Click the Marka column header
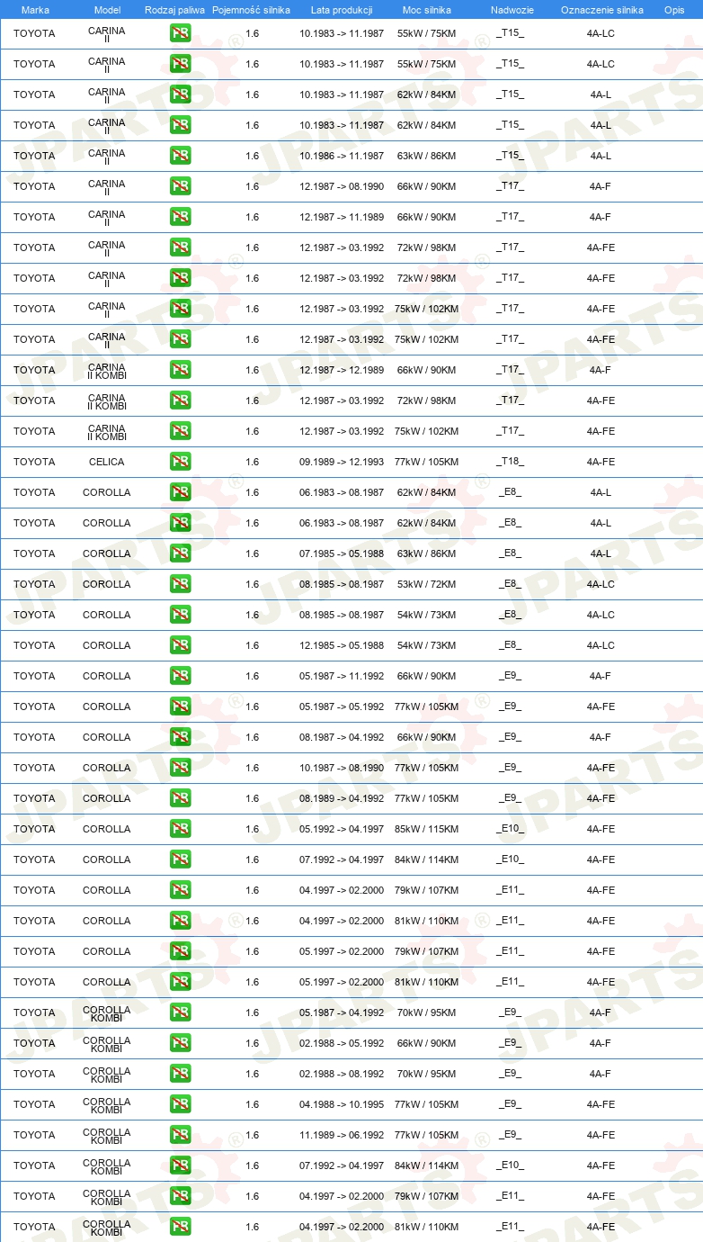 pos(35,10)
